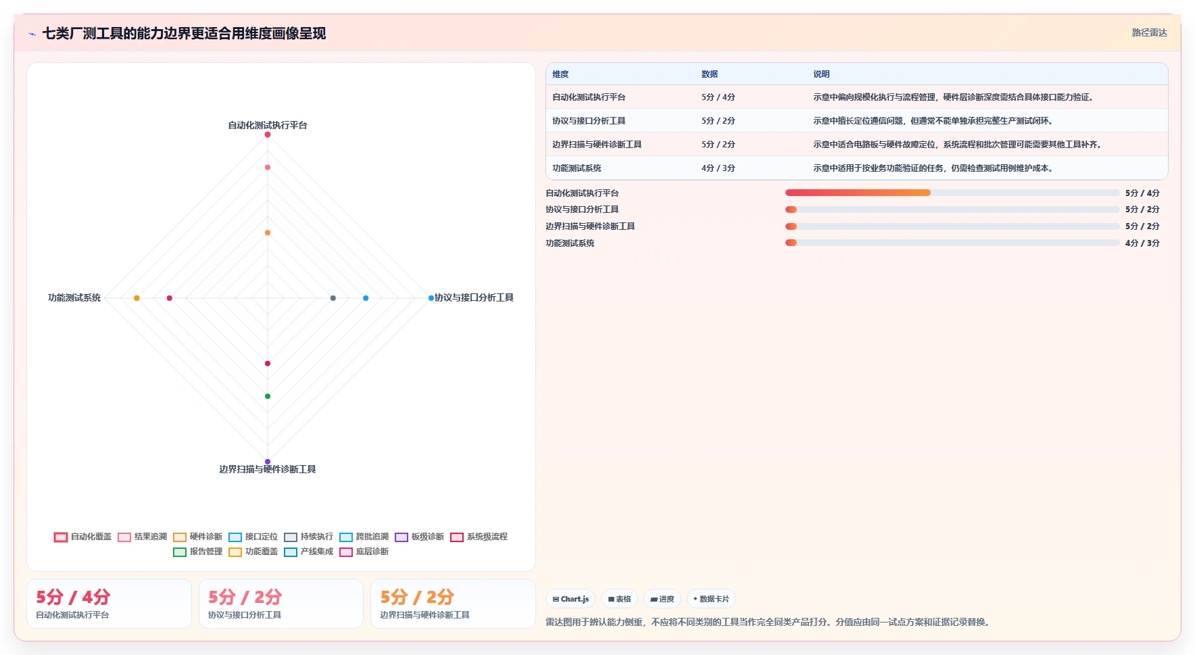Click description starting 示意中适用于按业务功能验证
Viewport: 1195px width, 655px height.
(933, 168)
